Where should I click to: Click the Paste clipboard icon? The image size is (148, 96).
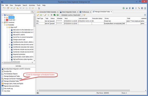(x=30, y=8)
